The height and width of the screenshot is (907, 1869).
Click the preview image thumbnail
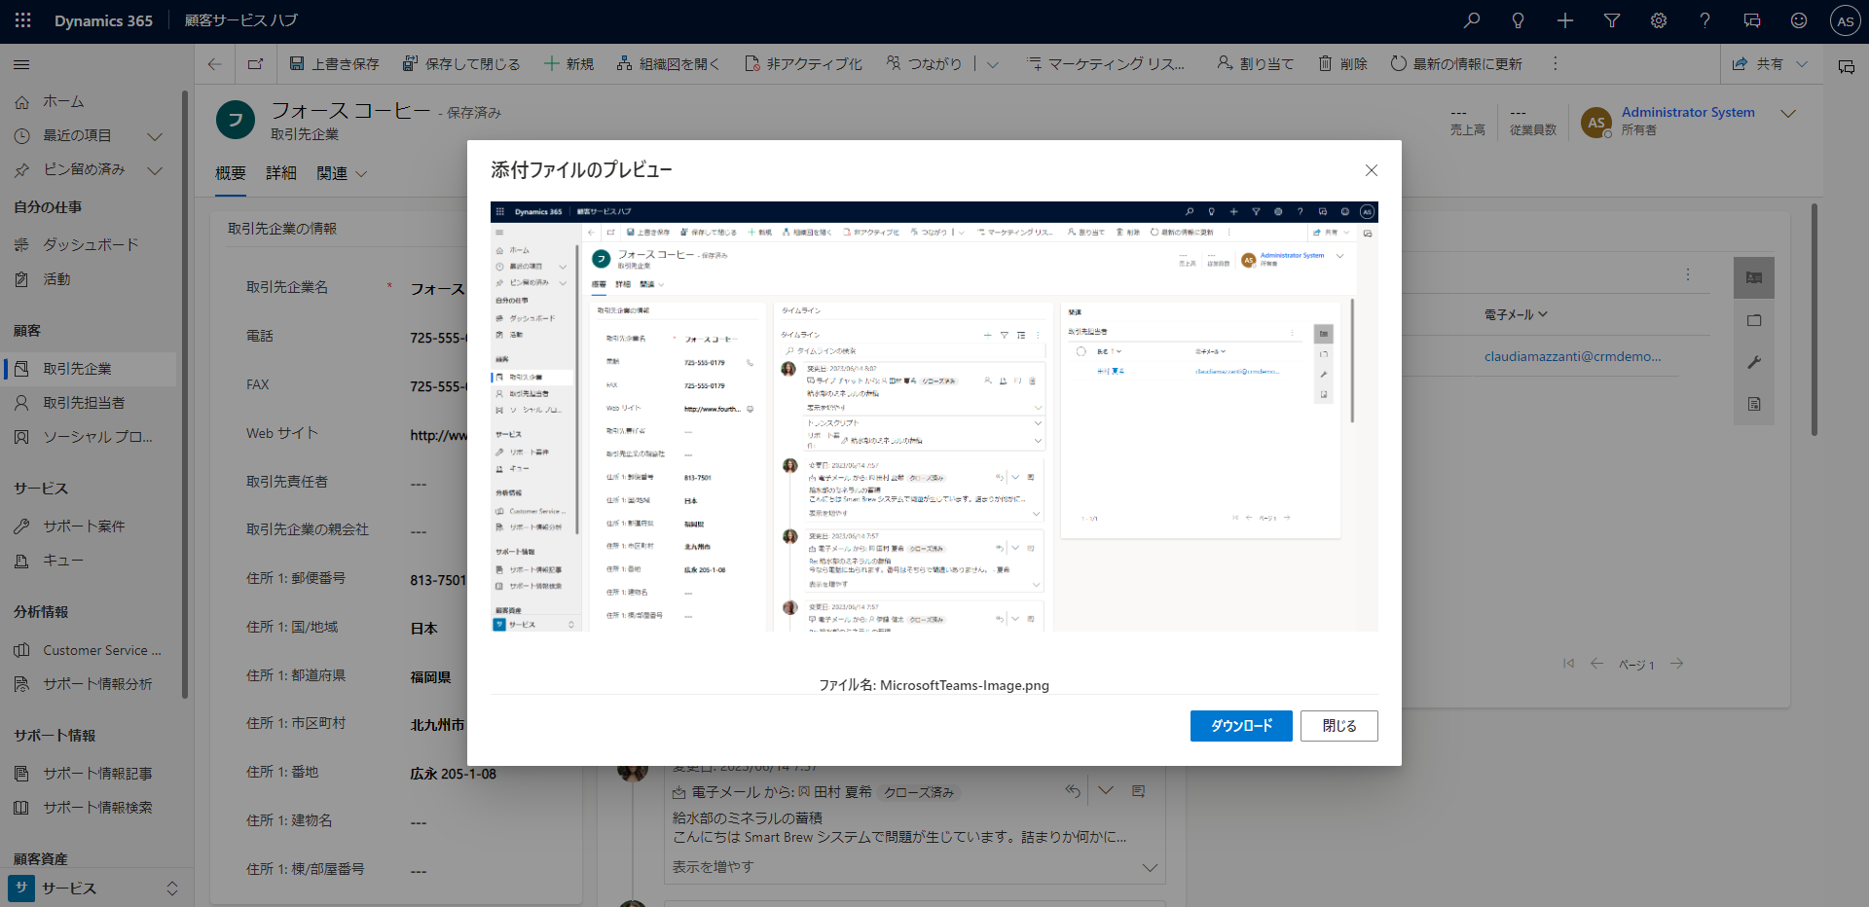[934, 417]
